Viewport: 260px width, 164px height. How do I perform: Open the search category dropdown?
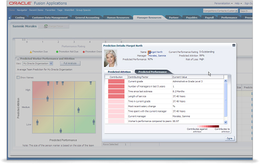pyautogui.click(x=236, y=11)
